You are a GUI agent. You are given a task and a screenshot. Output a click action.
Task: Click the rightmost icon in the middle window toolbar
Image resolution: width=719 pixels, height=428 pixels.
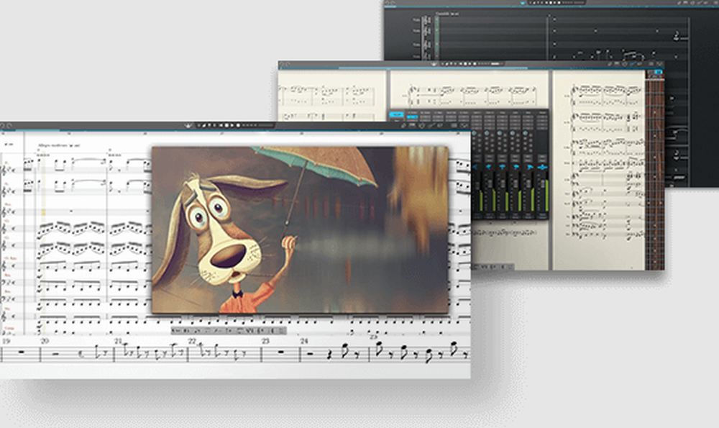[659, 64]
